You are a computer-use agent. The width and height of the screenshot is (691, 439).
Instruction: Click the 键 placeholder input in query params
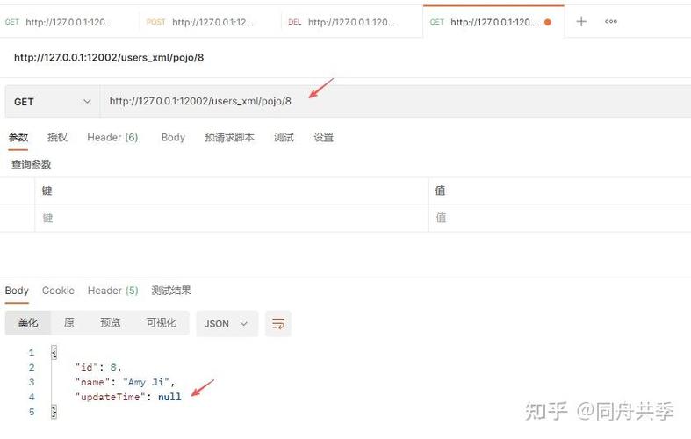(232, 218)
